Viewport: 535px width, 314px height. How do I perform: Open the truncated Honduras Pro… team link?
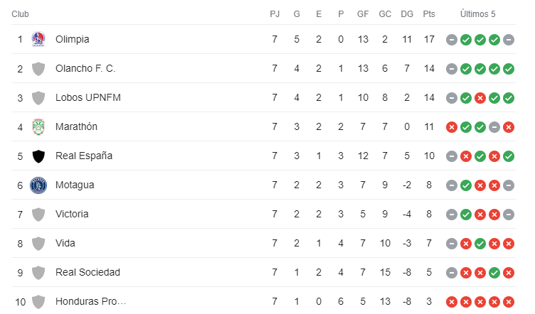tap(91, 302)
